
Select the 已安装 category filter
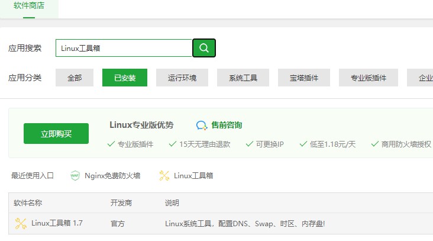[x=125, y=78]
